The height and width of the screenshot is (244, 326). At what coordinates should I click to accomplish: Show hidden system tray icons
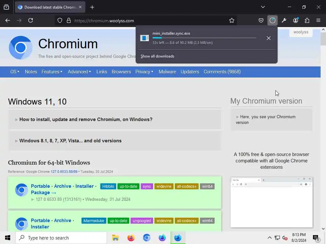click(x=269, y=238)
